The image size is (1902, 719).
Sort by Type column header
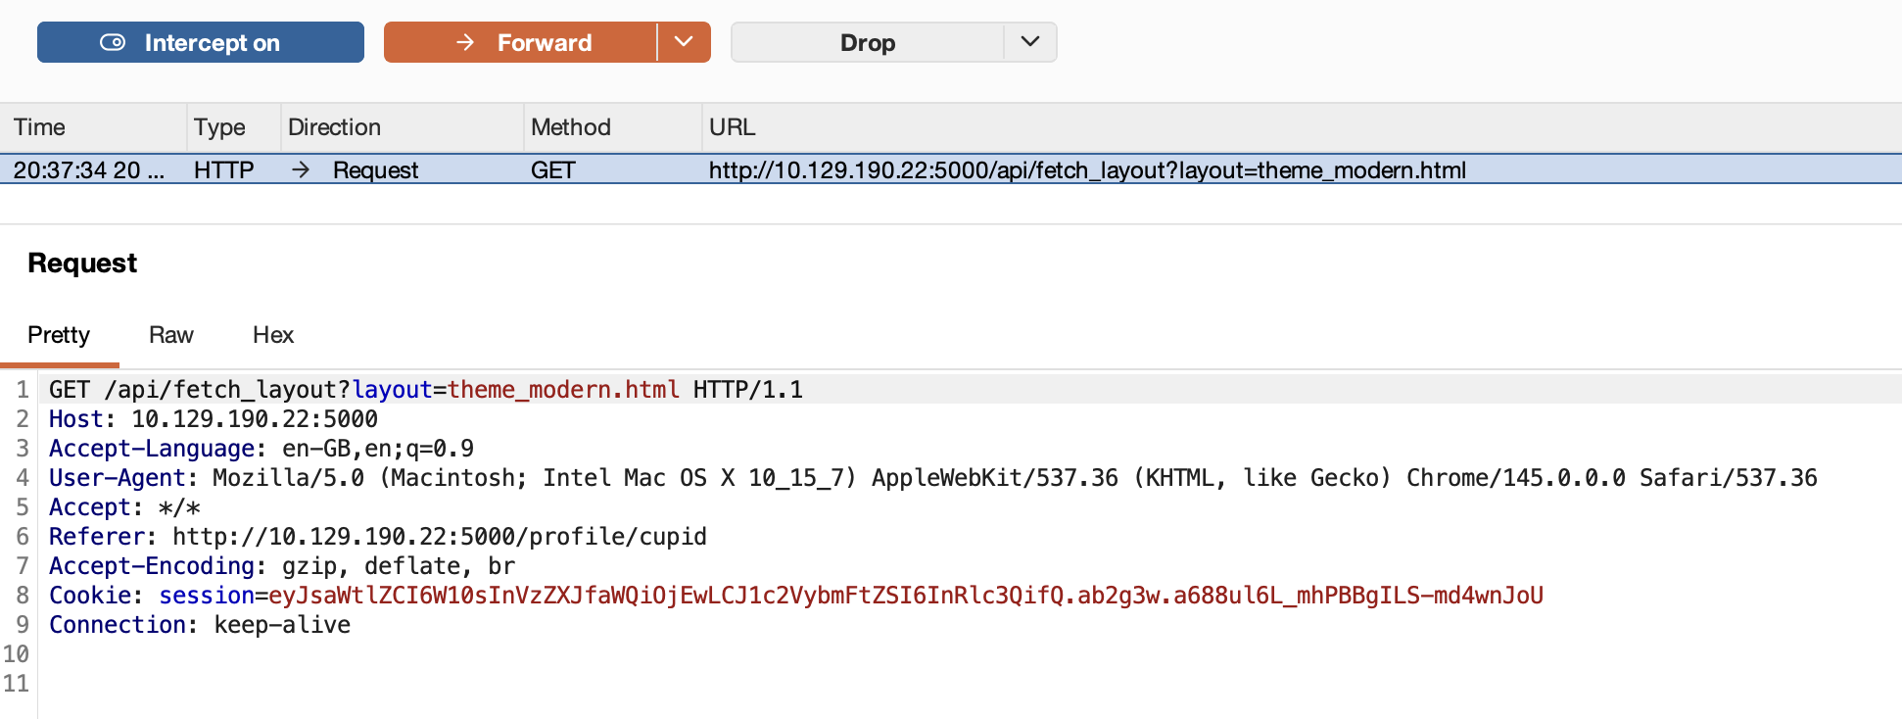[219, 127]
